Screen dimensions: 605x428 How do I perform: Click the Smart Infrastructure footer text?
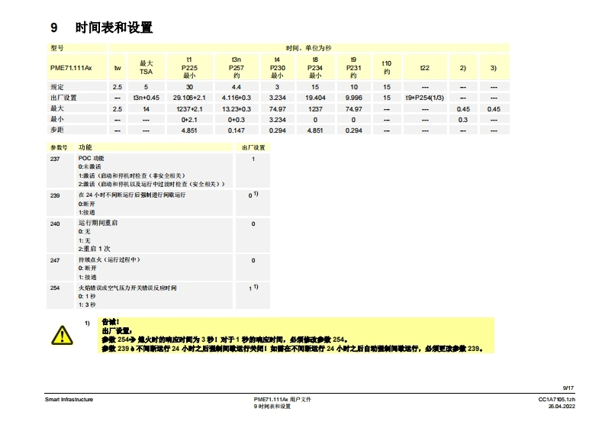(x=69, y=399)
